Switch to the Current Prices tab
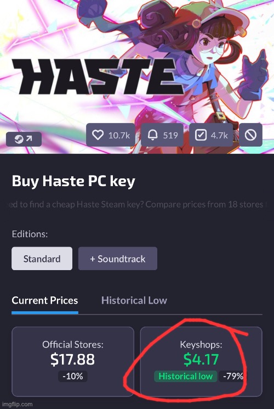274x409 pixels. tap(45, 300)
